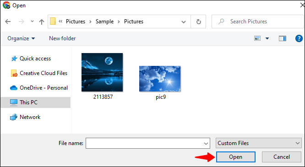Open the Organize menu
The width and height of the screenshot is (305, 167).
tap(21, 38)
